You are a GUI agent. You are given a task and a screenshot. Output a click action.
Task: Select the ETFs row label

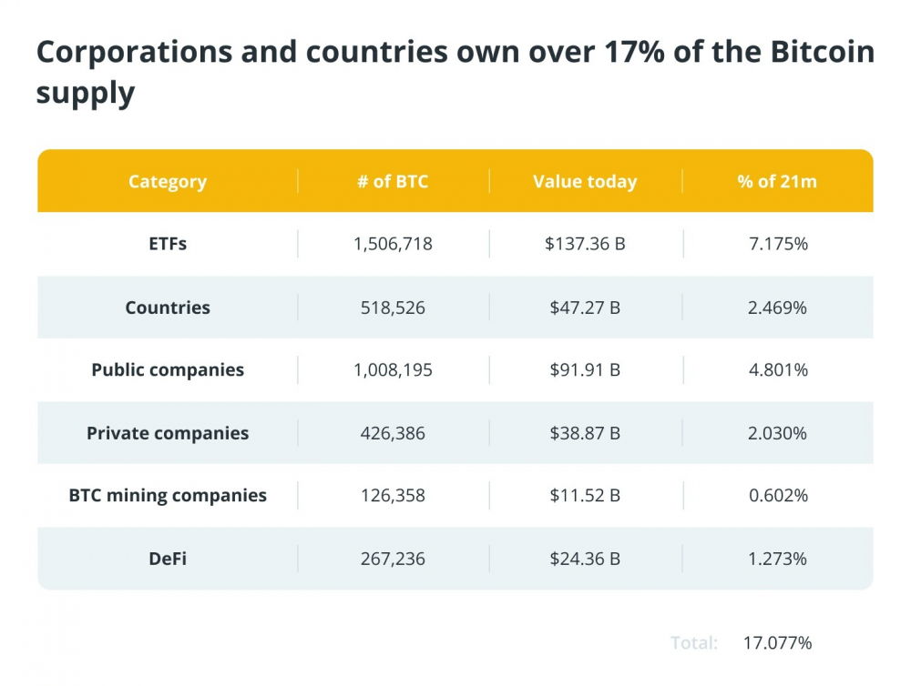click(168, 244)
